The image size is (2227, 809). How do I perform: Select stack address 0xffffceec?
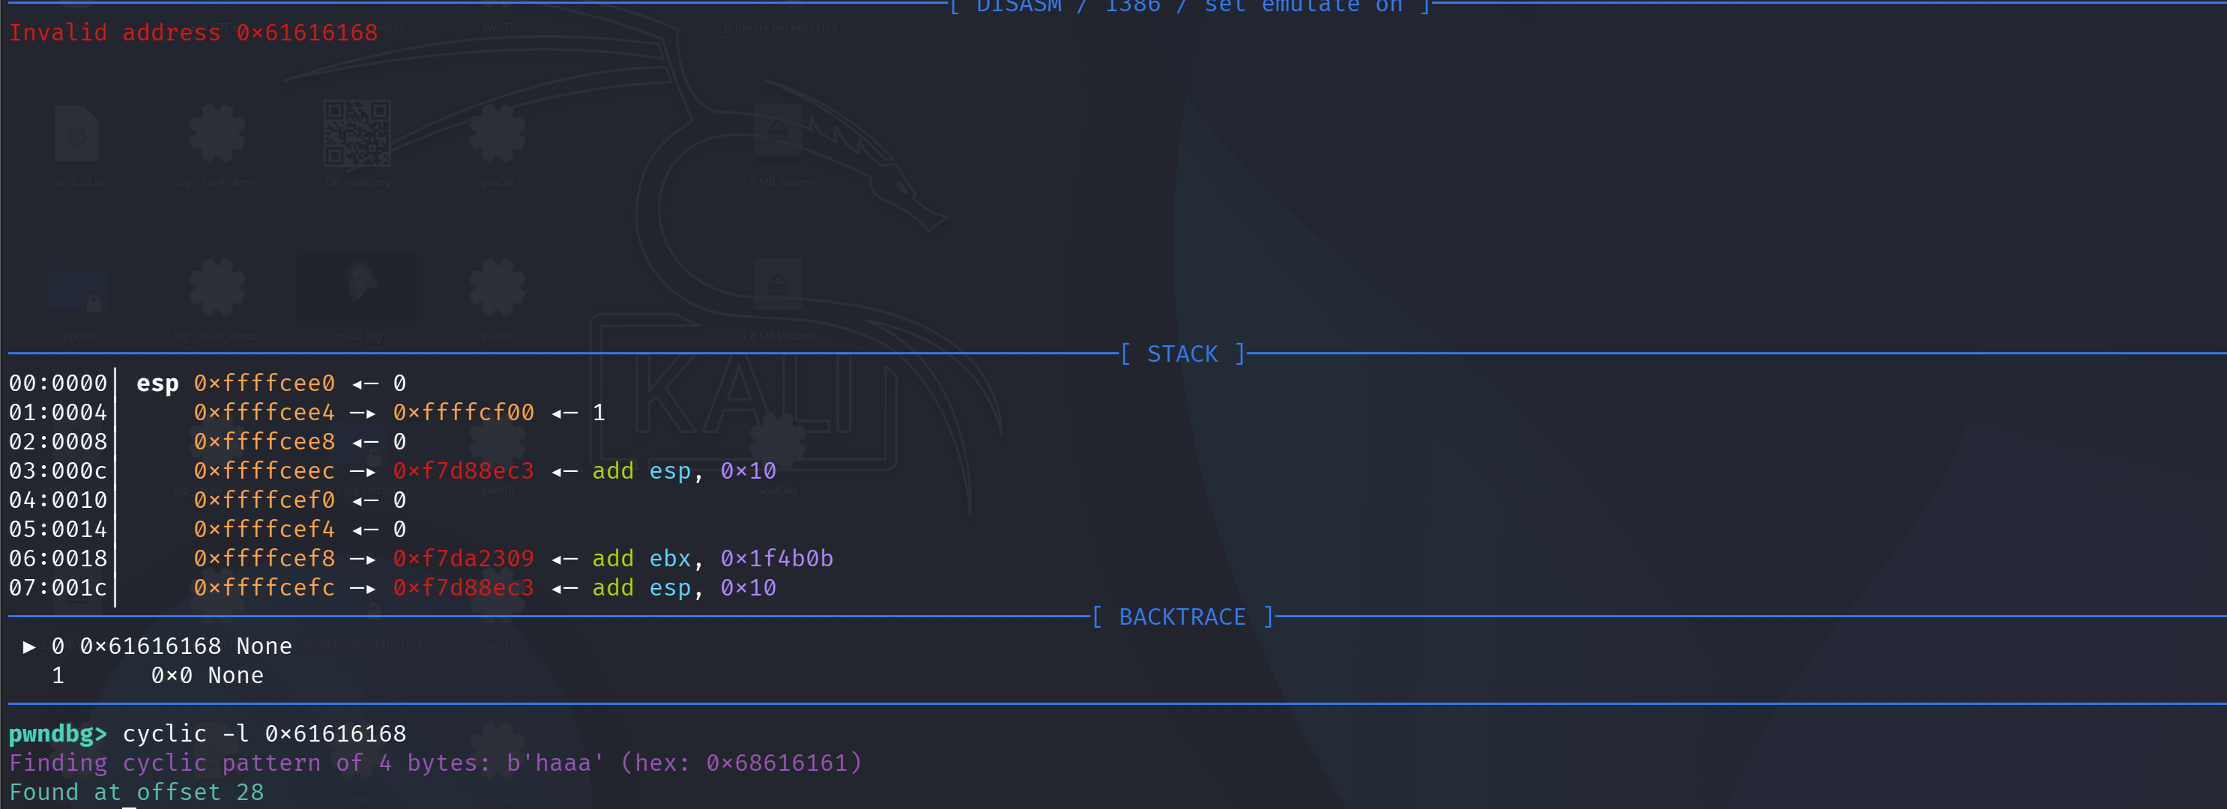tap(265, 471)
